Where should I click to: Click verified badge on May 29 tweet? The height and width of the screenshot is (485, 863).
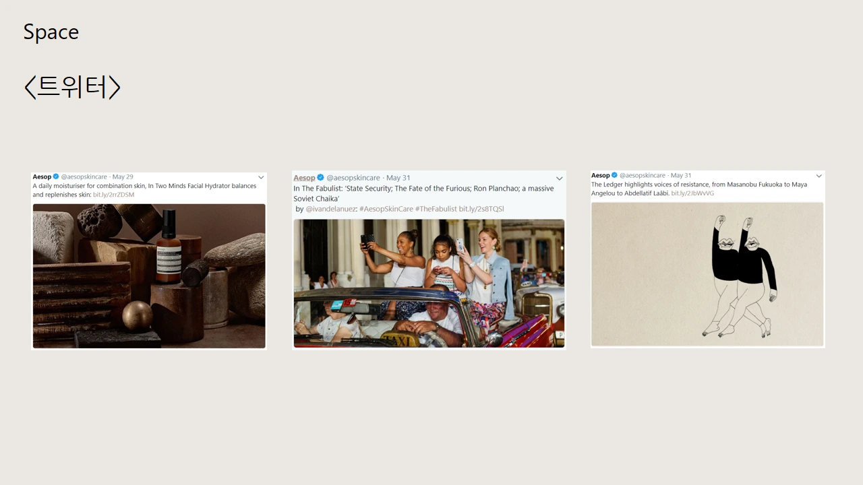click(x=57, y=177)
